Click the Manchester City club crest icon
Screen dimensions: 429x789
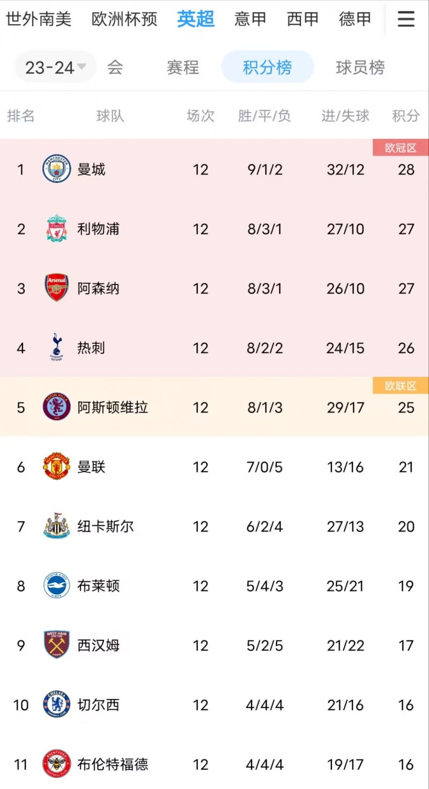(x=56, y=169)
